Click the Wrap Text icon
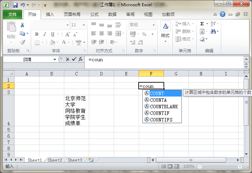Image resolution: width=252 pixels, height=173 pixels. (x=118, y=25)
